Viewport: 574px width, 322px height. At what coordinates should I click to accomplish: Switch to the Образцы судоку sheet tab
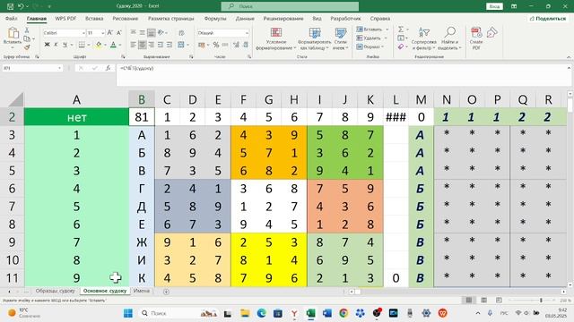tap(55, 291)
